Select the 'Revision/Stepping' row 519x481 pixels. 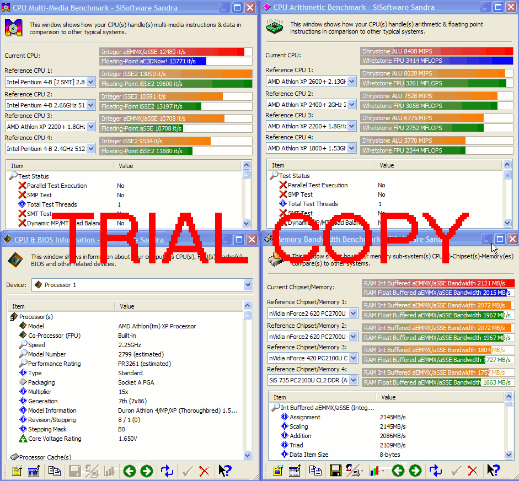coord(125,420)
